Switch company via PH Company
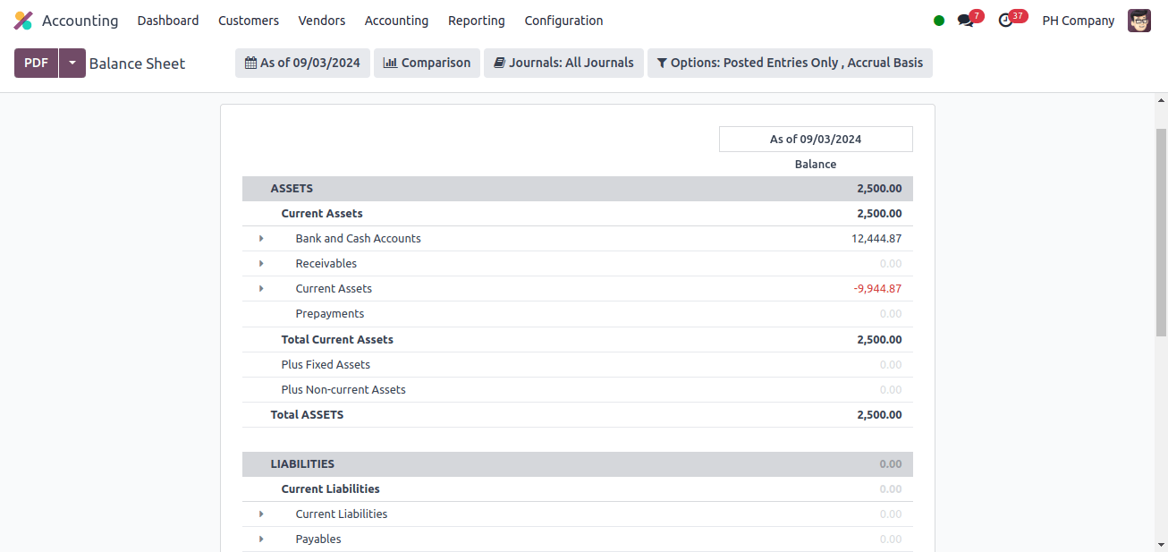Image resolution: width=1168 pixels, height=552 pixels. [x=1079, y=21]
